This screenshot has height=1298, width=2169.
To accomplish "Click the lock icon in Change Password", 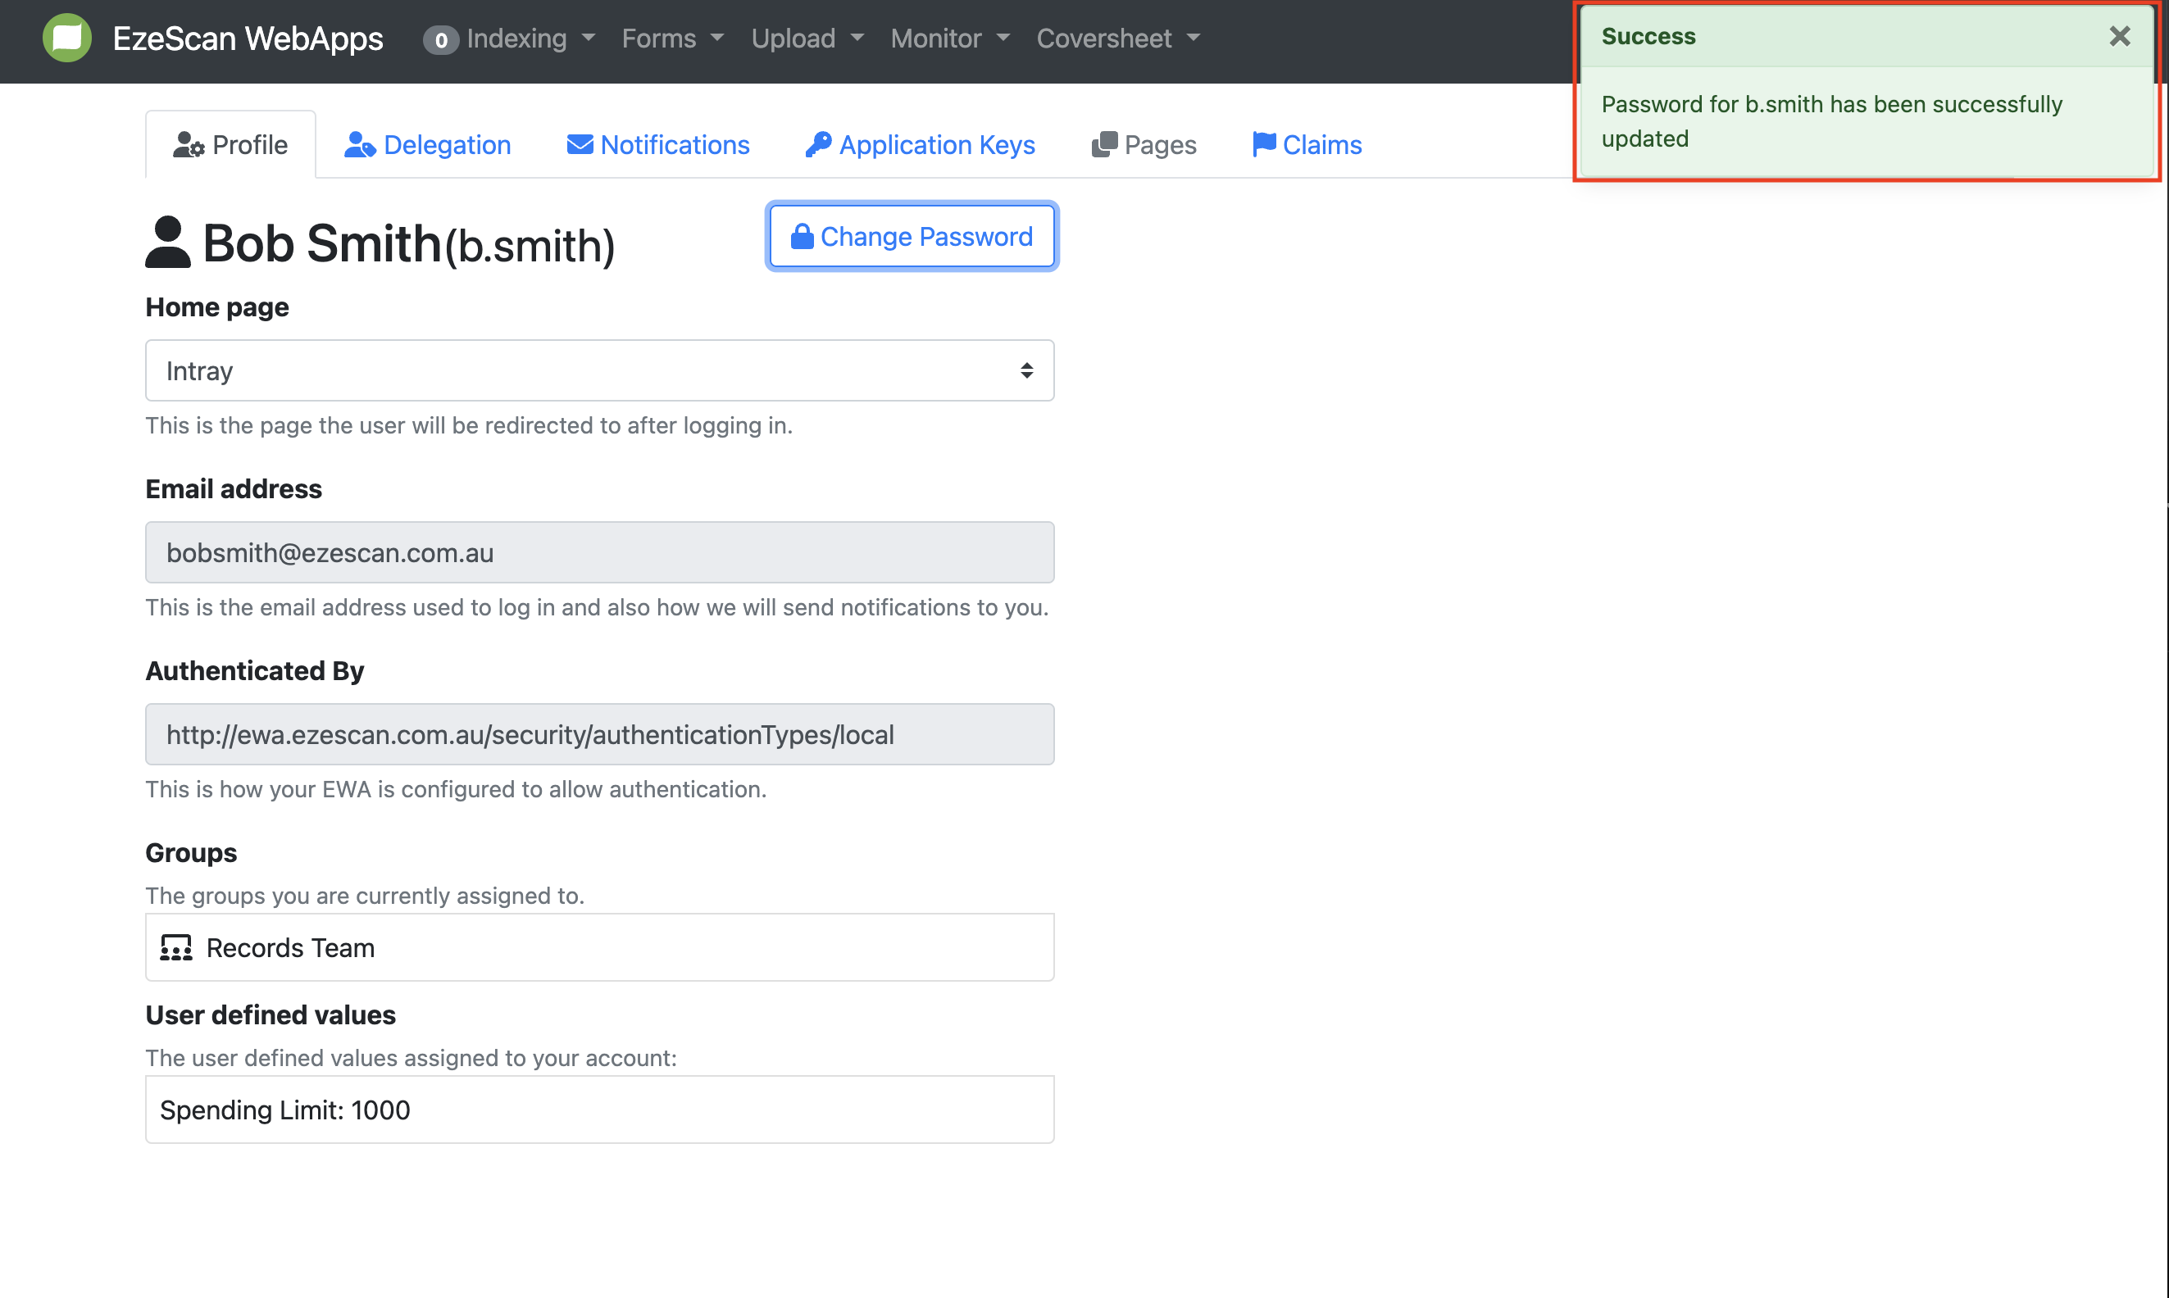I will [x=802, y=236].
